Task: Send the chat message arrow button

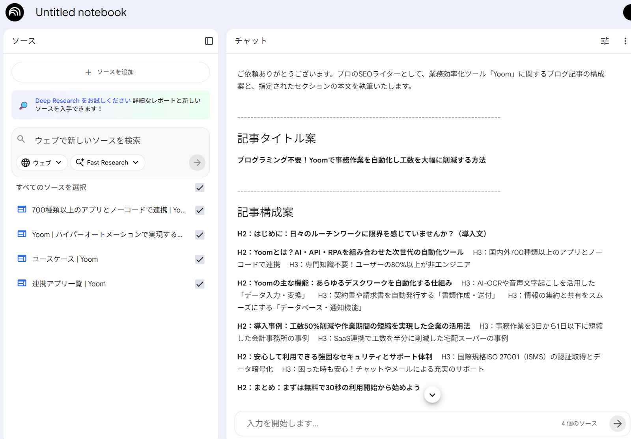Action: 617,424
